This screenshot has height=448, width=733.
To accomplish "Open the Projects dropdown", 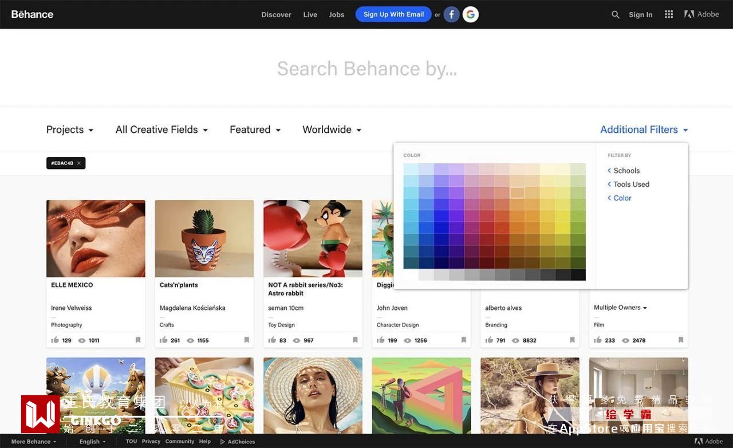I will coord(70,130).
